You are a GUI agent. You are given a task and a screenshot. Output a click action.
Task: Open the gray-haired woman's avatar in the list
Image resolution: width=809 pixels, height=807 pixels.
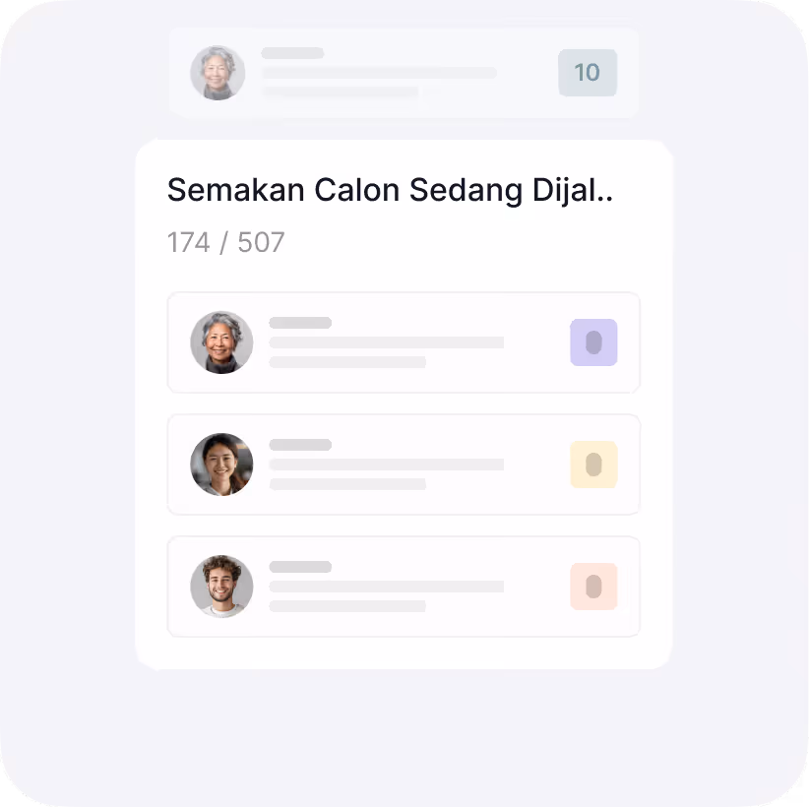[x=221, y=342]
